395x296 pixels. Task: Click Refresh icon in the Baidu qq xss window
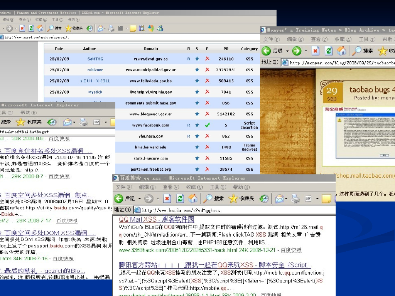[x=180, y=198]
